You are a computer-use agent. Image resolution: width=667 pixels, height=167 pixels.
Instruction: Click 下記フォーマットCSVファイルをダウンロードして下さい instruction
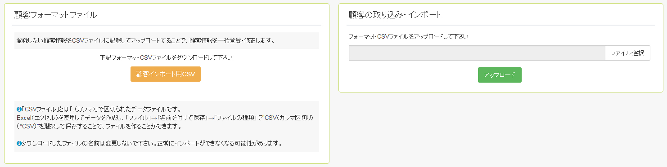(166, 57)
